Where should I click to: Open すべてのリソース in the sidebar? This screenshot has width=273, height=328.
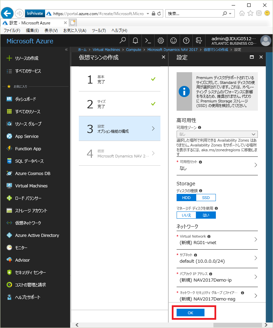23,111
